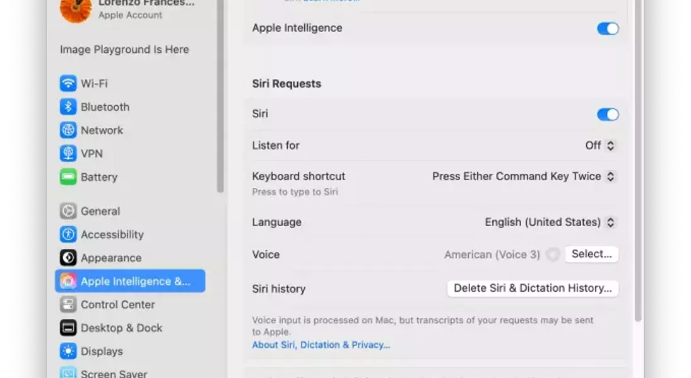Screen dimensions: 691x378
Task: Select Network in the sidebar
Action: click(x=130, y=130)
